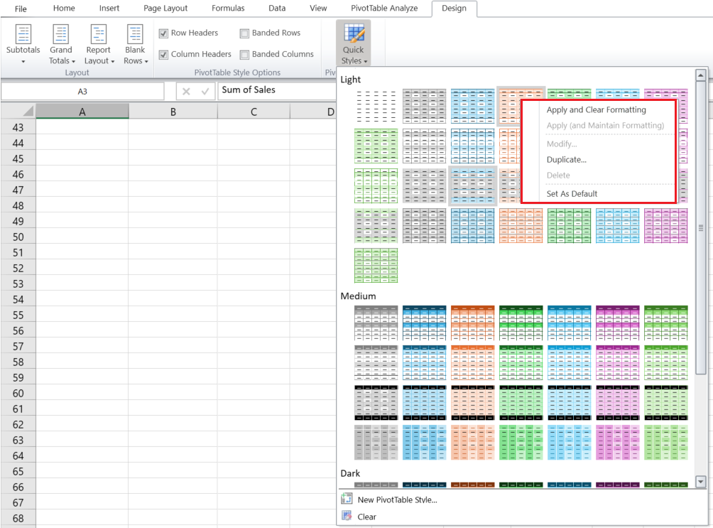Open the Subtotals dropdown
This screenshot has height=528, width=713.
23,45
